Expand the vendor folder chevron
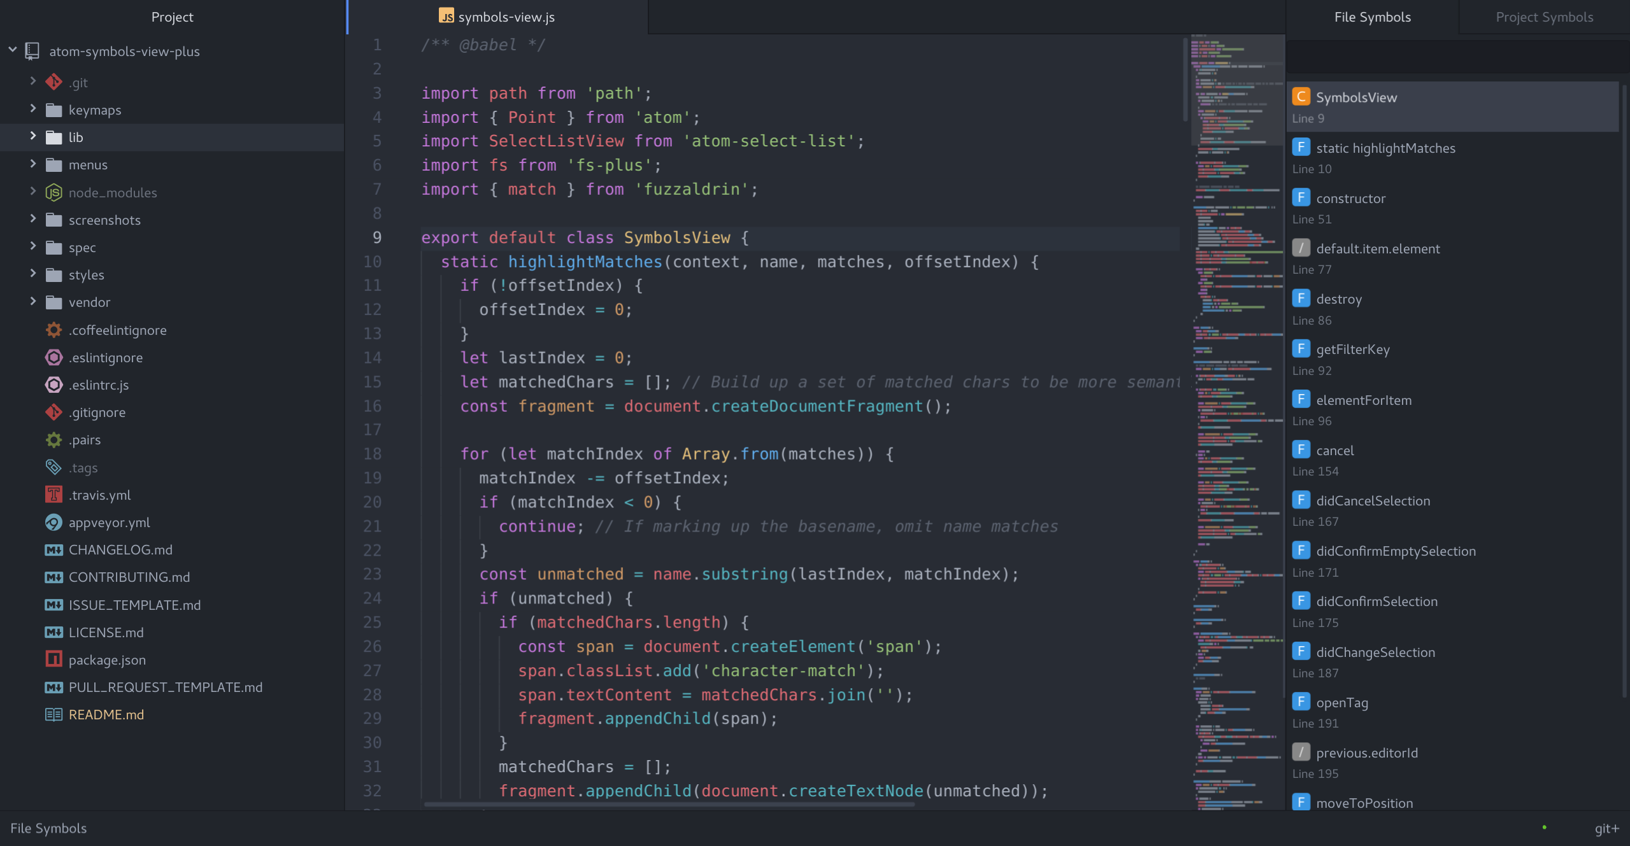 (33, 301)
